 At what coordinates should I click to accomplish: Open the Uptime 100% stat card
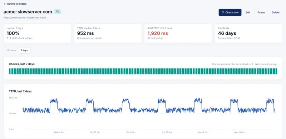[37, 33]
